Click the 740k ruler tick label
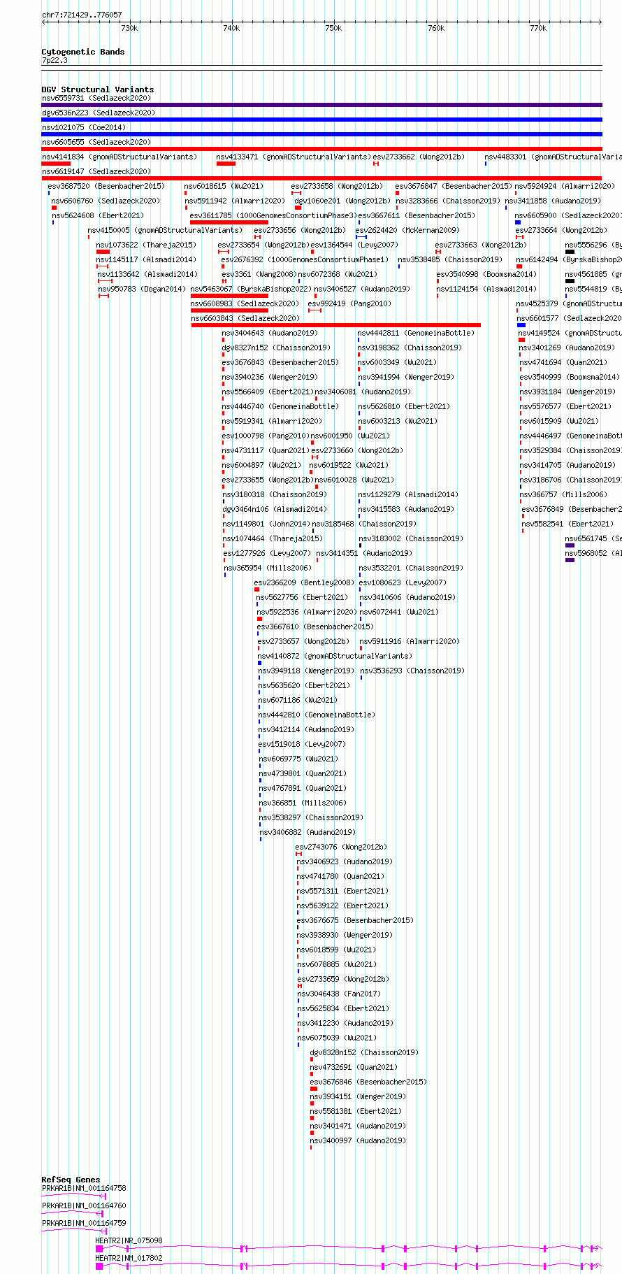This screenshot has width=622, height=1274. (231, 28)
